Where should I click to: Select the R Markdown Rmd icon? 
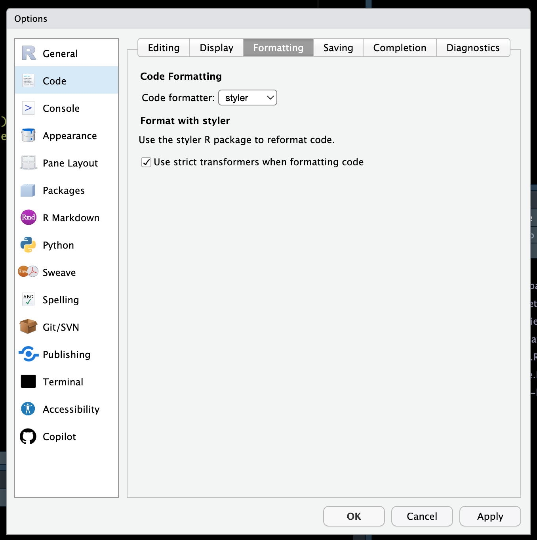(29, 217)
